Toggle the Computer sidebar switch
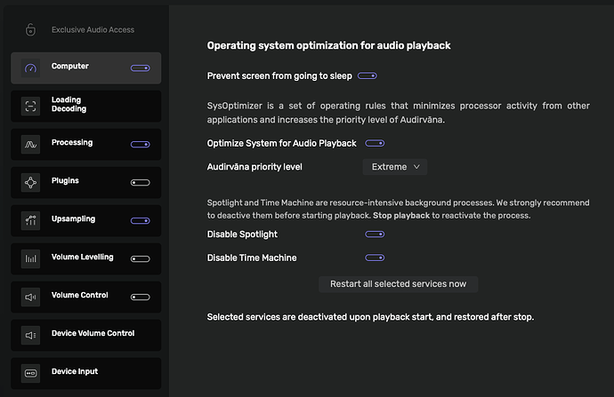This screenshot has width=614, height=397. click(x=141, y=68)
